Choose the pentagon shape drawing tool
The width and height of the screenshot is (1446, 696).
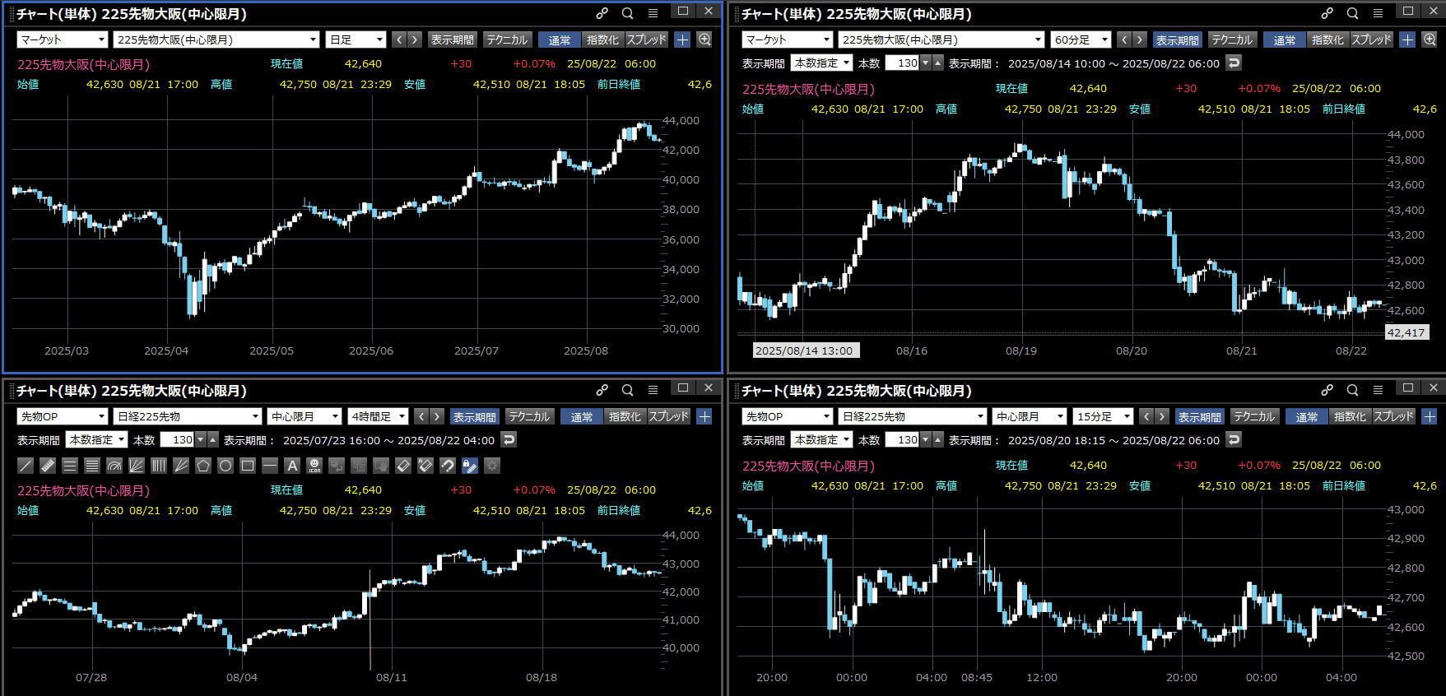point(202,466)
